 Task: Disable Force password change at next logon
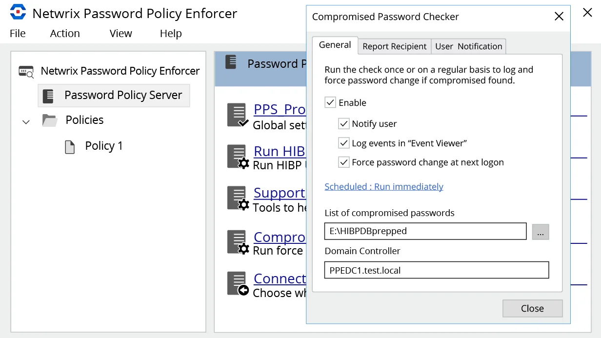coord(343,162)
